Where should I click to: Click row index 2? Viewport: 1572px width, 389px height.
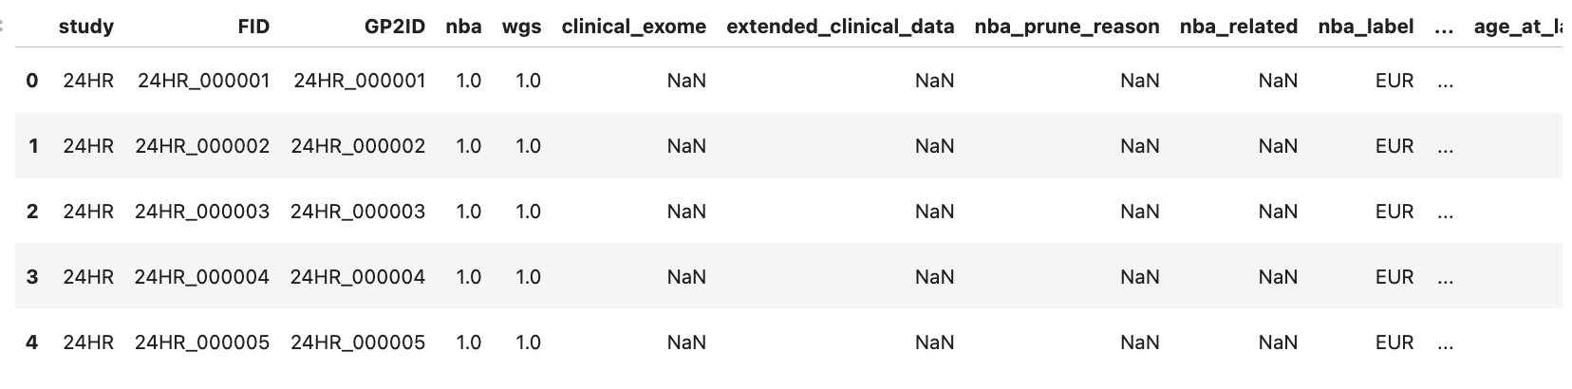[x=32, y=212]
